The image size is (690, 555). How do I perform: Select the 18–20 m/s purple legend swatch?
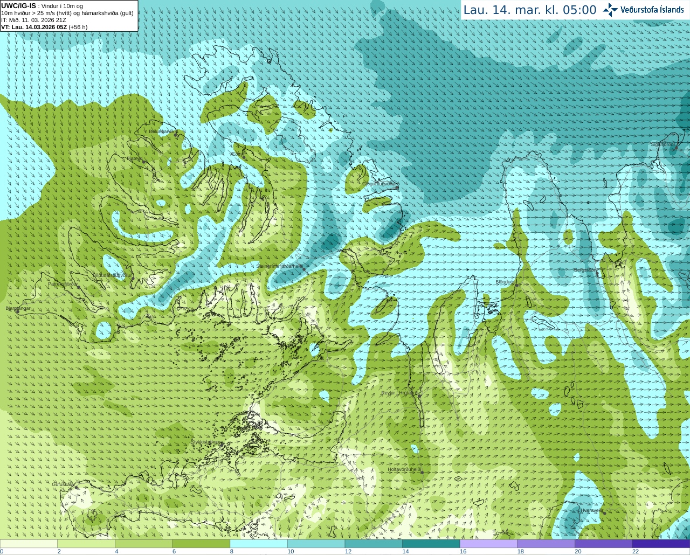546,544
